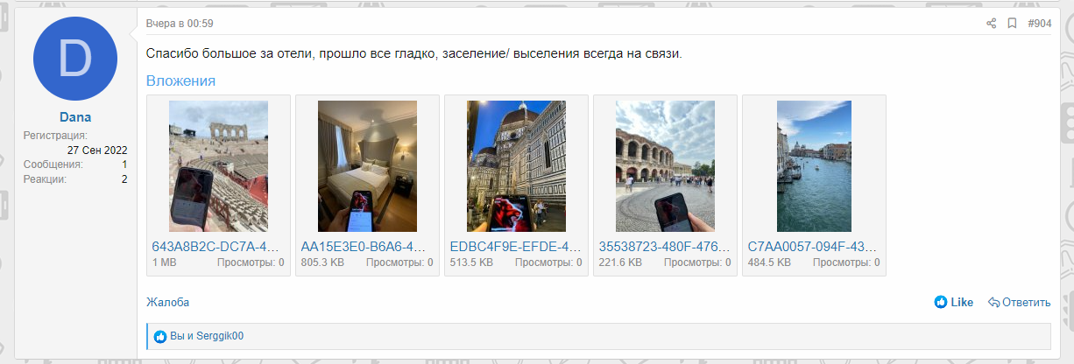Click the thumbs-up icon in the reactions bar
Screen dimensions: 1074x364
[x=160, y=336]
